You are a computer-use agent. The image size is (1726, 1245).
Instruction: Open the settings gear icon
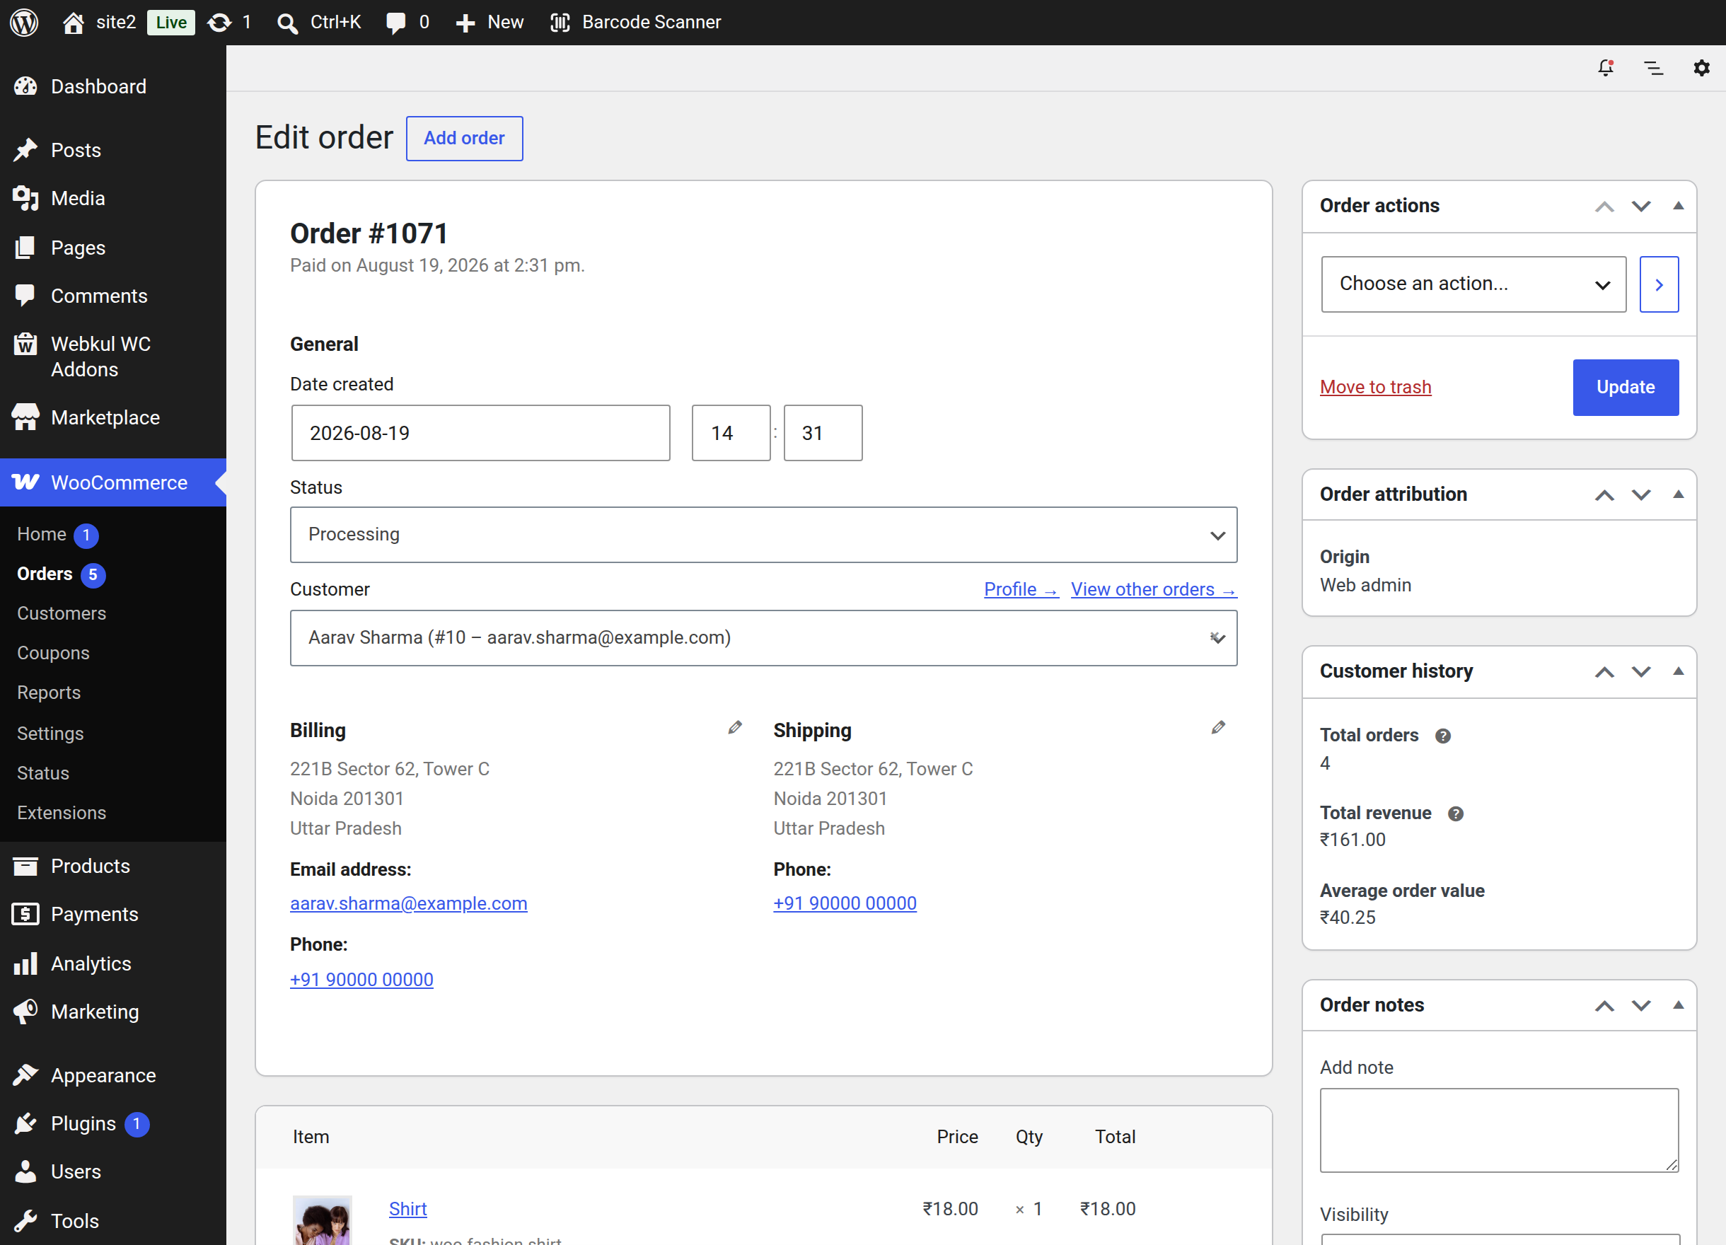[x=1702, y=68]
